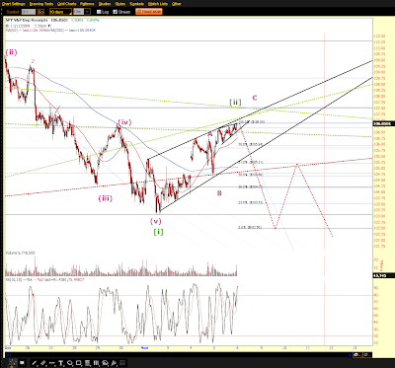Click the grid layout icon in drawing toolbar

(122, 363)
